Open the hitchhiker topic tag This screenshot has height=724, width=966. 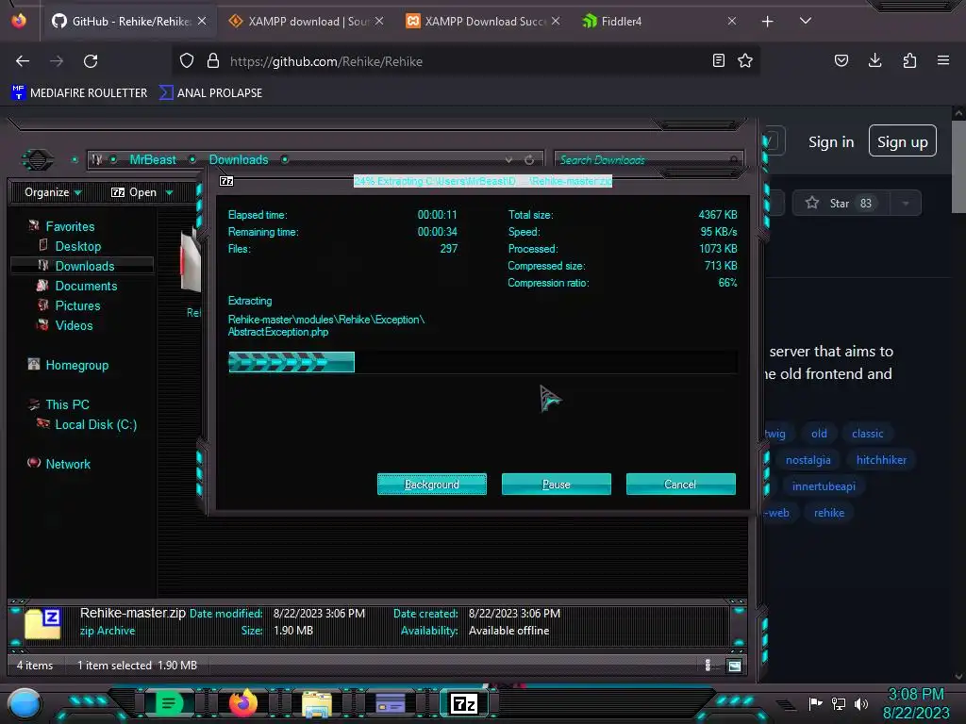coord(881,460)
